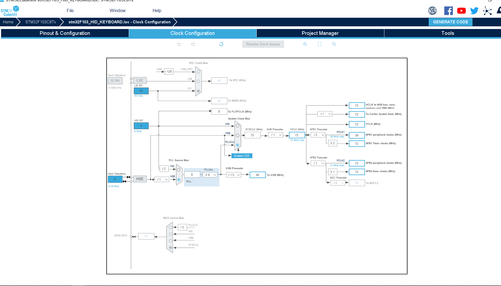
Task: Open the Cortex System timer divider dropdown
Action: pyautogui.click(x=325, y=114)
